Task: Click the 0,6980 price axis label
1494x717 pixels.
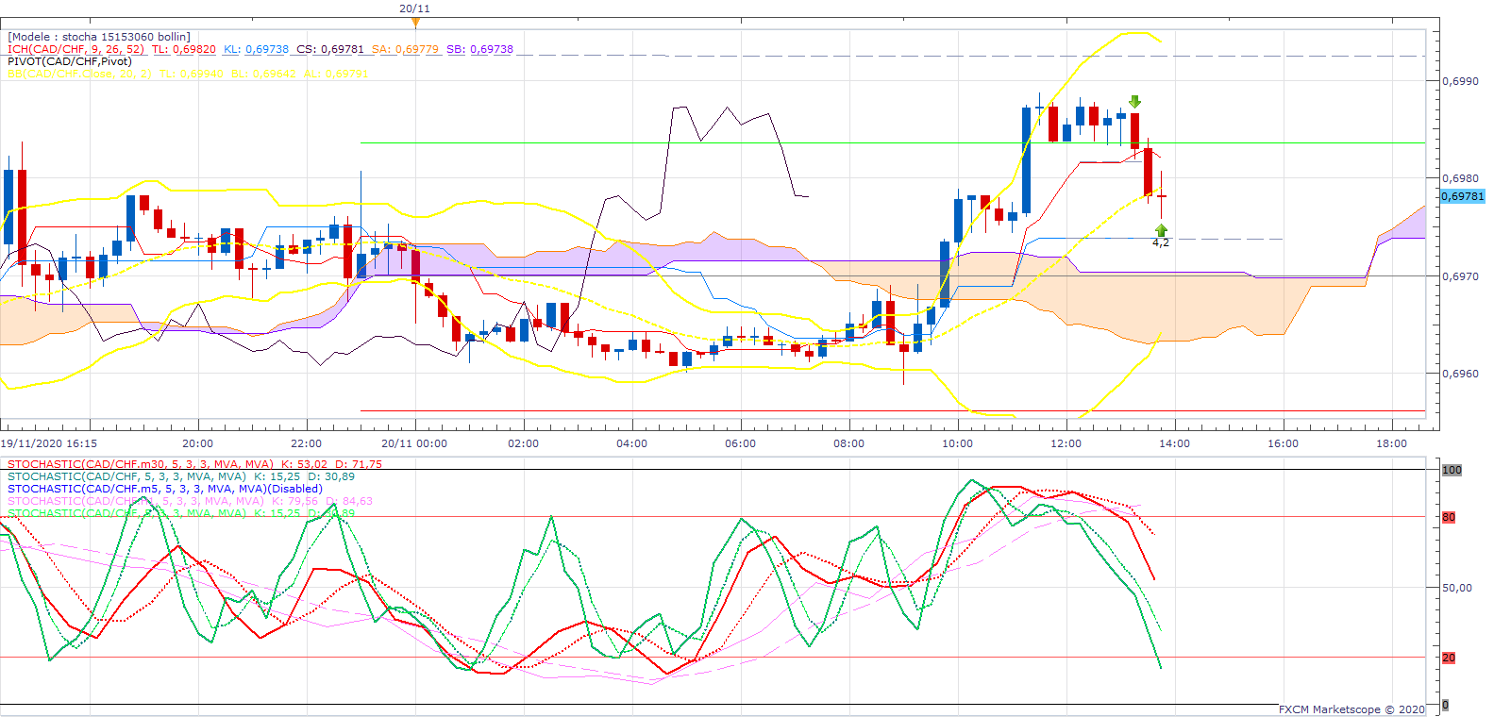Action: coord(1460,178)
